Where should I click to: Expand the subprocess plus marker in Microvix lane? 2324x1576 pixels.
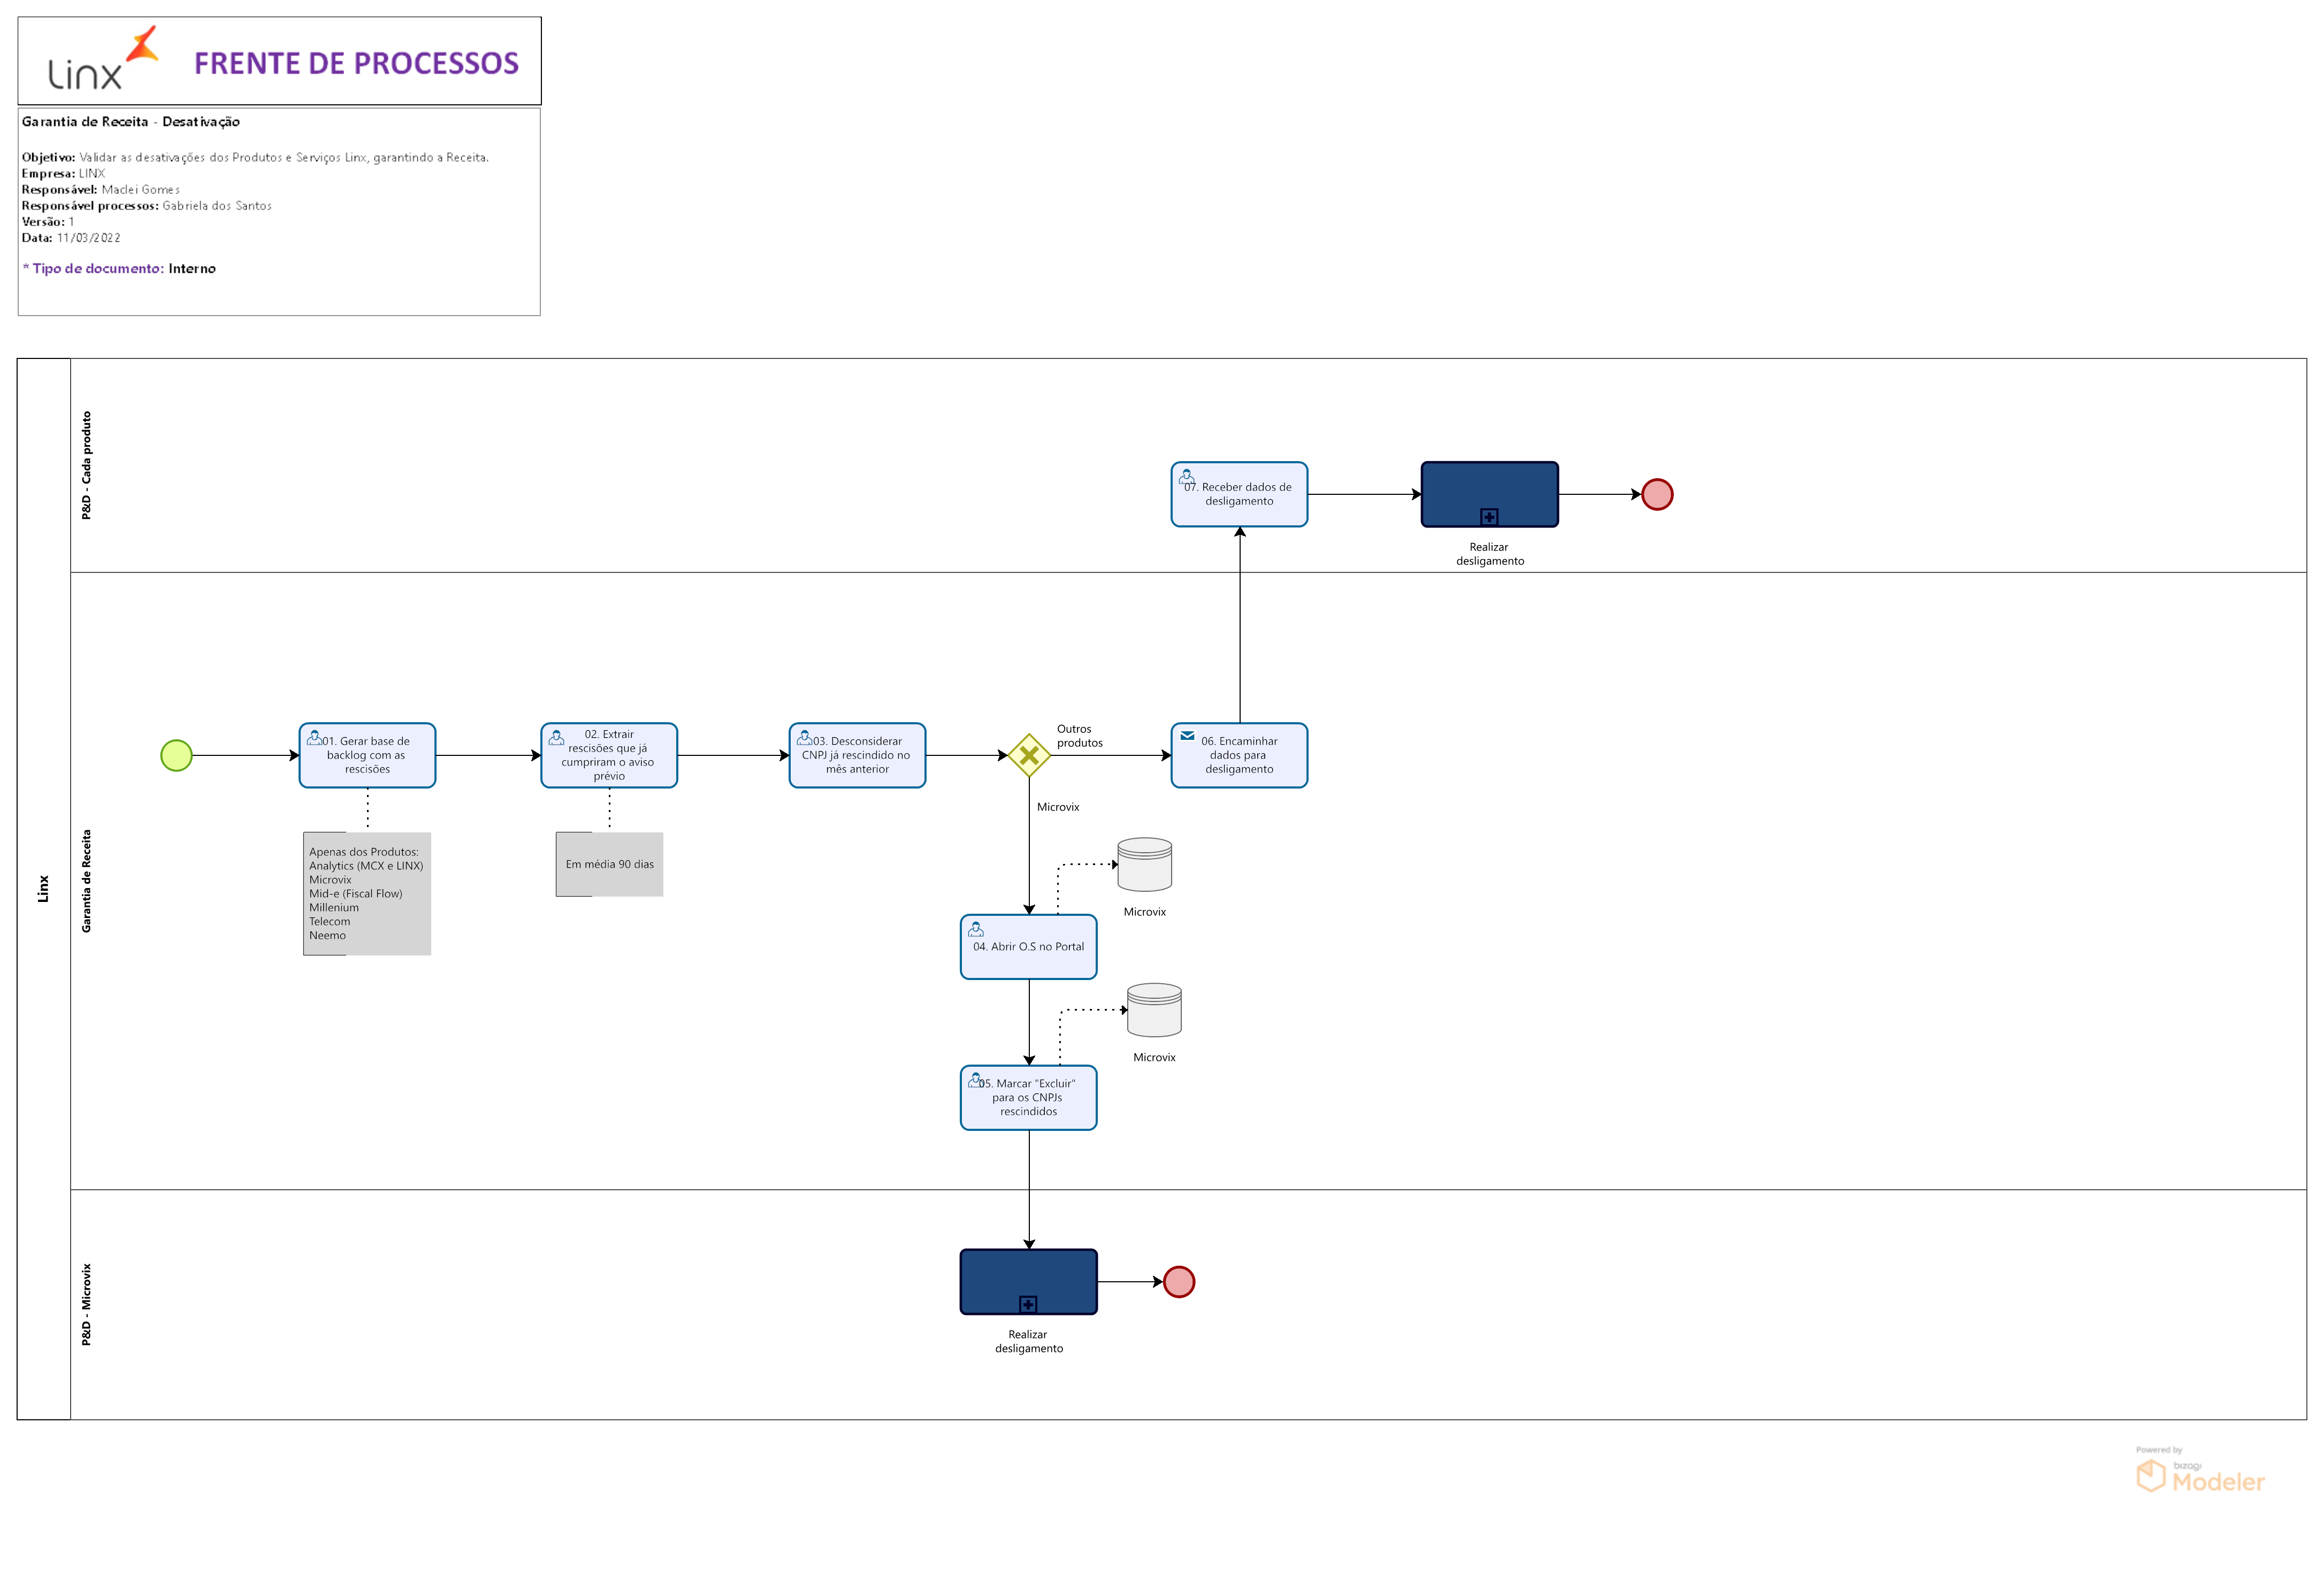pyautogui.click(x=1028, y=1304)
